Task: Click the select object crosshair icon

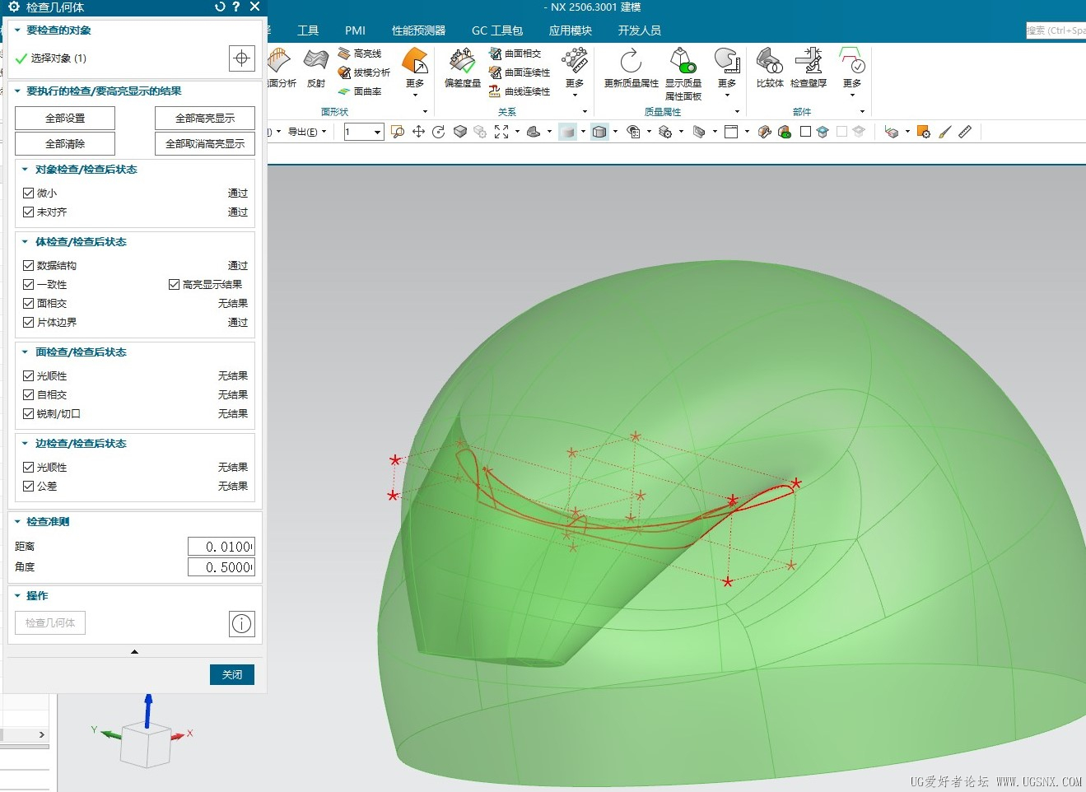Action: point(241,58)
